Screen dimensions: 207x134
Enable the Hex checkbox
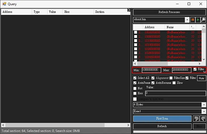(x=135, y=93)
